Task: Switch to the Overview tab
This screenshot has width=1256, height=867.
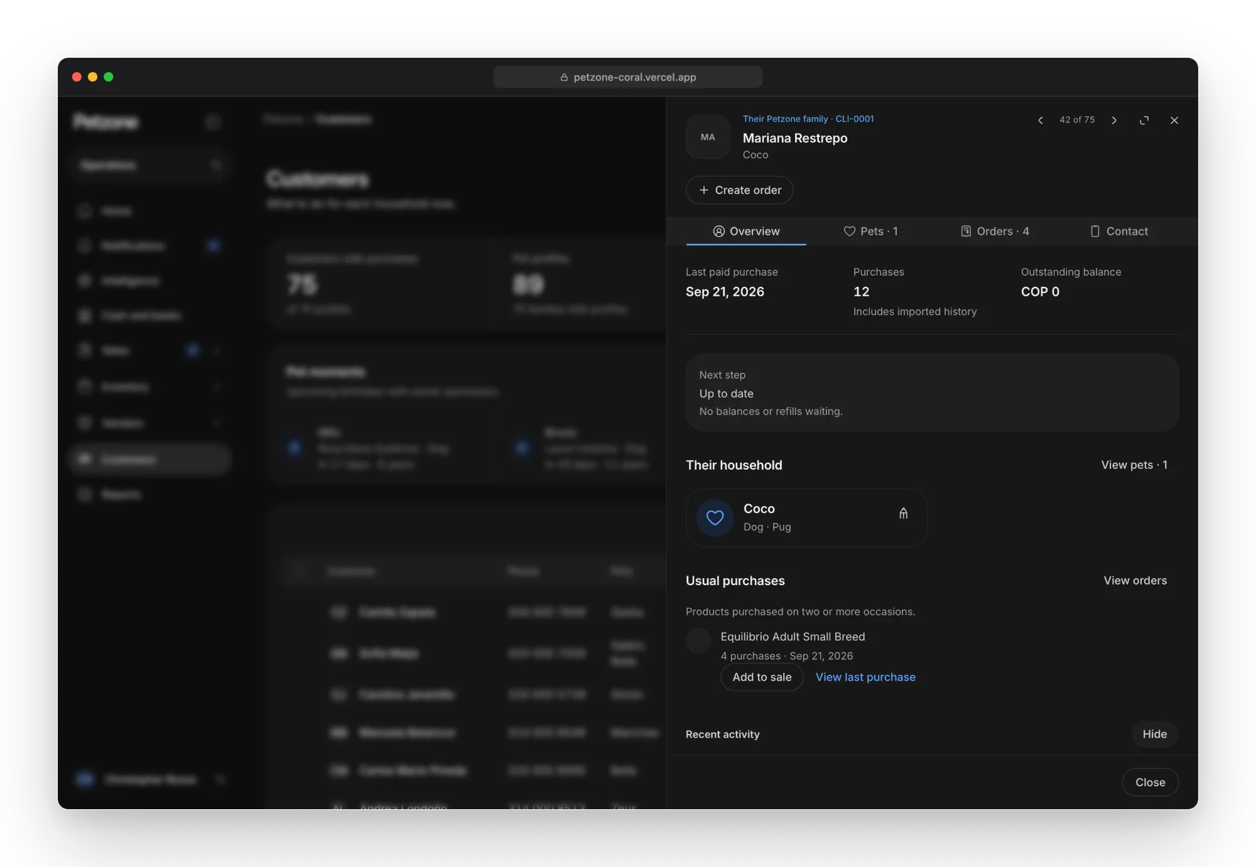Action: tap(746, 231)
